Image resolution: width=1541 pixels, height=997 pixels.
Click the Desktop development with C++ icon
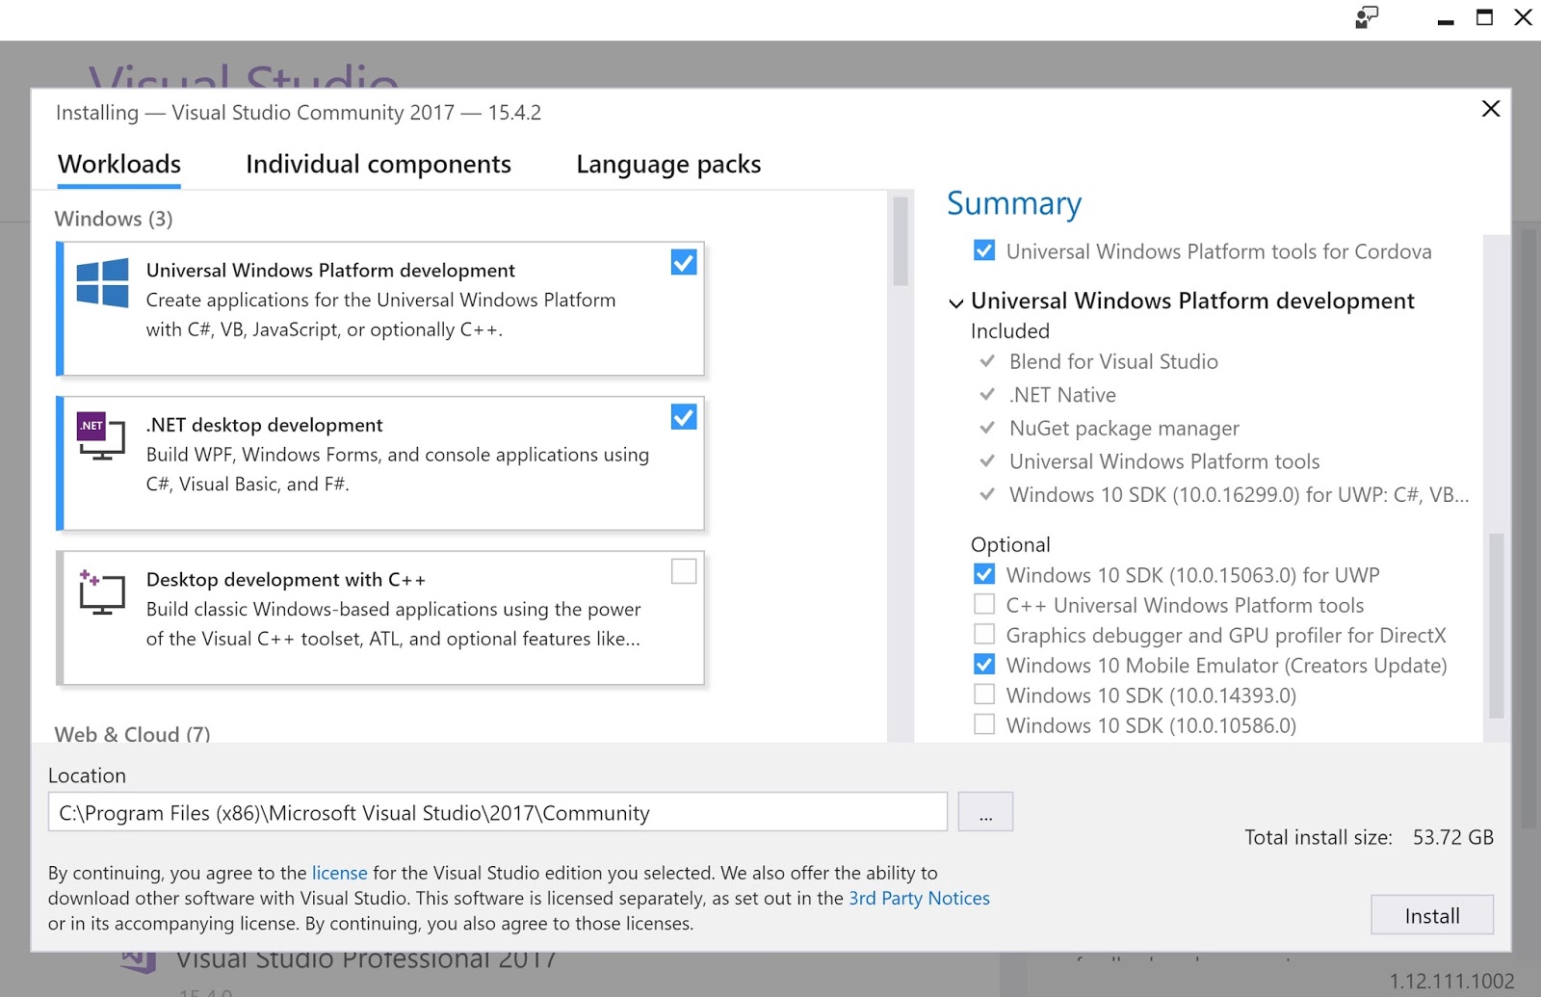100,591
